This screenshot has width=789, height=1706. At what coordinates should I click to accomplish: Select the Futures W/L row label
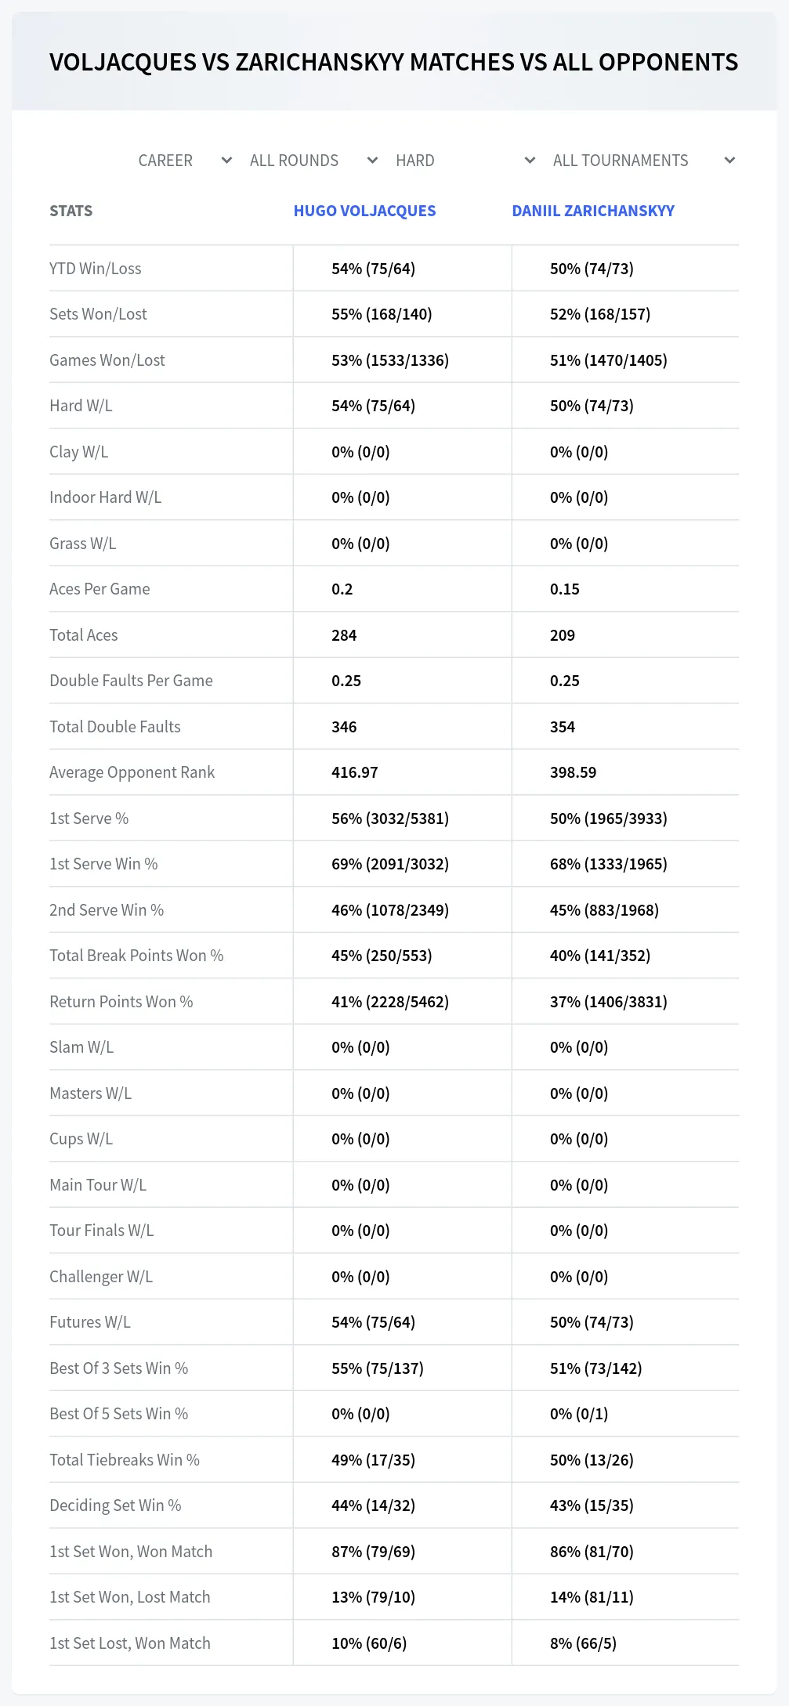coord(90,1322)
